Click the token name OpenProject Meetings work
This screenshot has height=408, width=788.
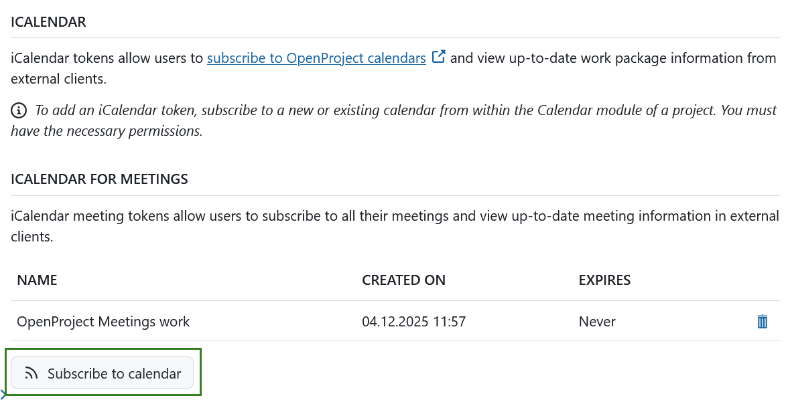103,322
